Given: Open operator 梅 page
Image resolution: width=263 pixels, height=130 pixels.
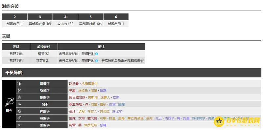Looking at the screenshot, I should [179, 118].
